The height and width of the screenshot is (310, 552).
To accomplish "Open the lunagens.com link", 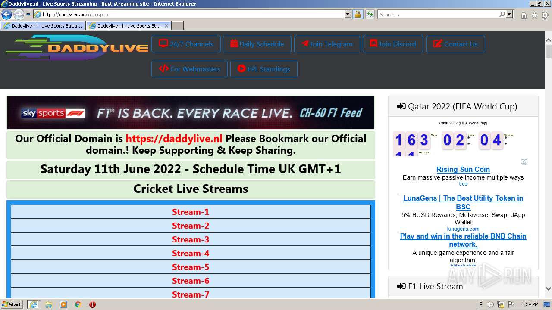I will point(463,229).
